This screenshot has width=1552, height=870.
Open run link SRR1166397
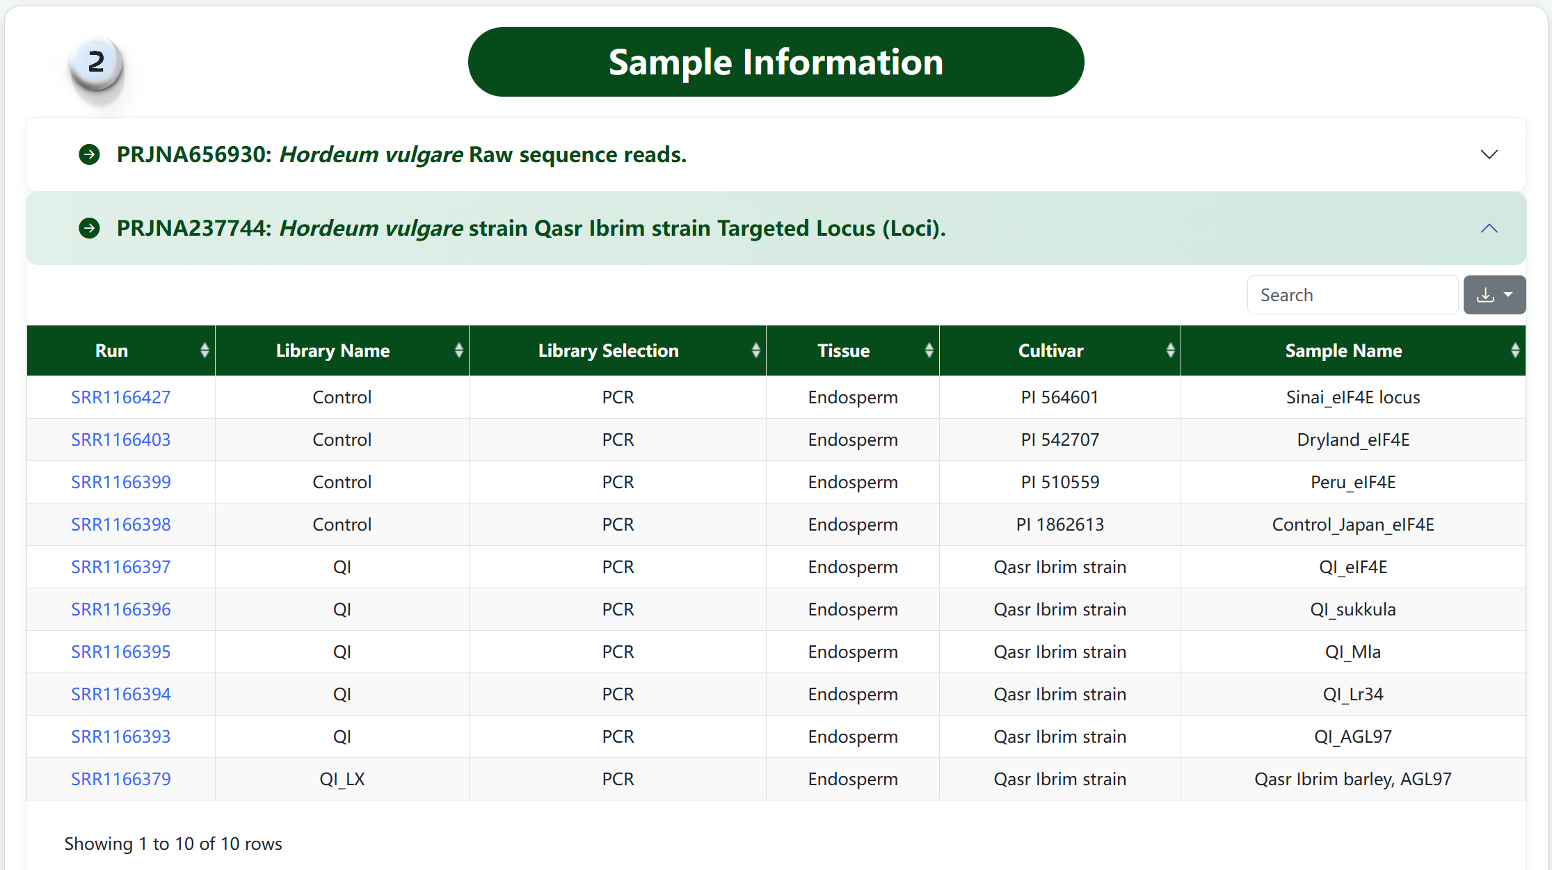click(x=121, y=567)
